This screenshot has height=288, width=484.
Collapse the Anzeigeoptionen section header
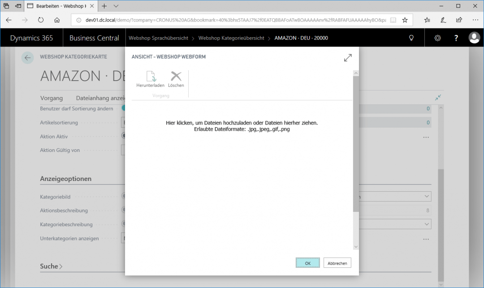tap(66, 179)
